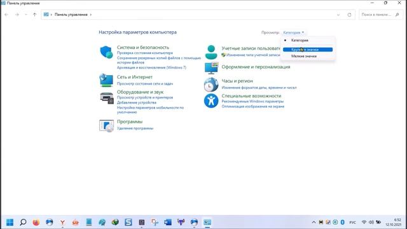Open Часы и регион

237,81
